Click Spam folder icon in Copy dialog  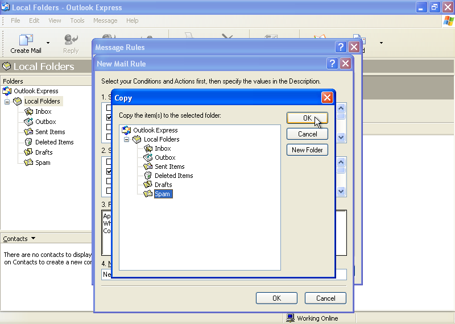pos(148,193)
